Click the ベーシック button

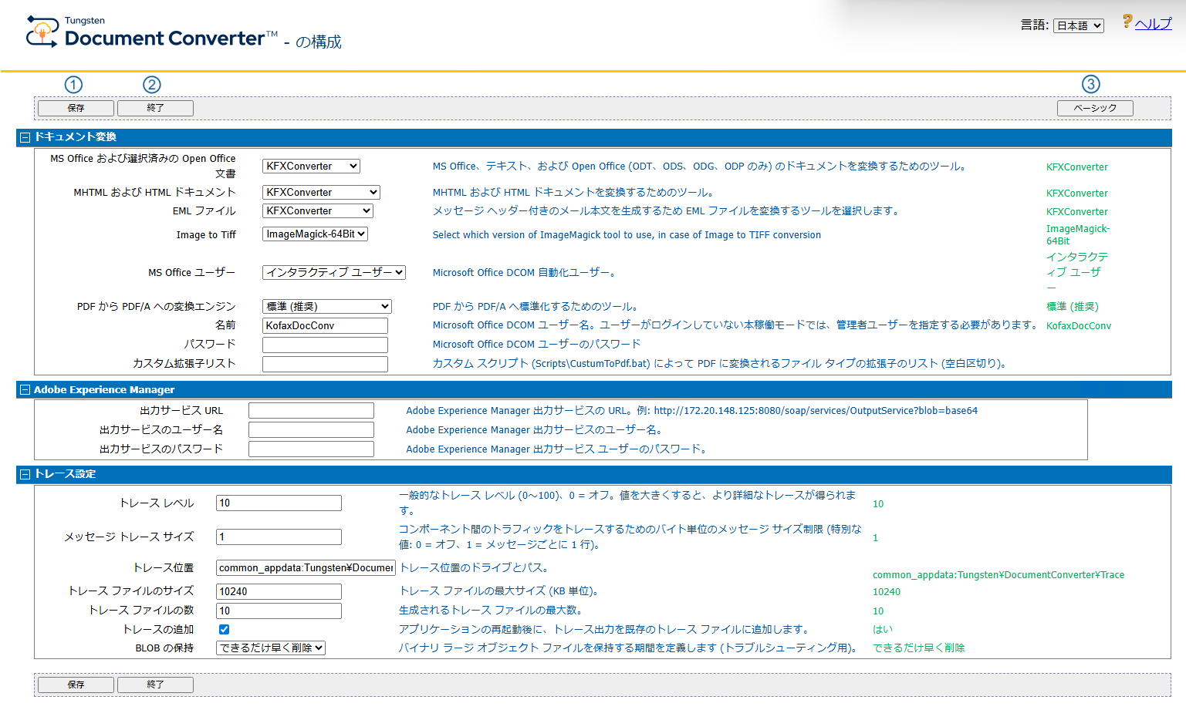[1095, 108]
